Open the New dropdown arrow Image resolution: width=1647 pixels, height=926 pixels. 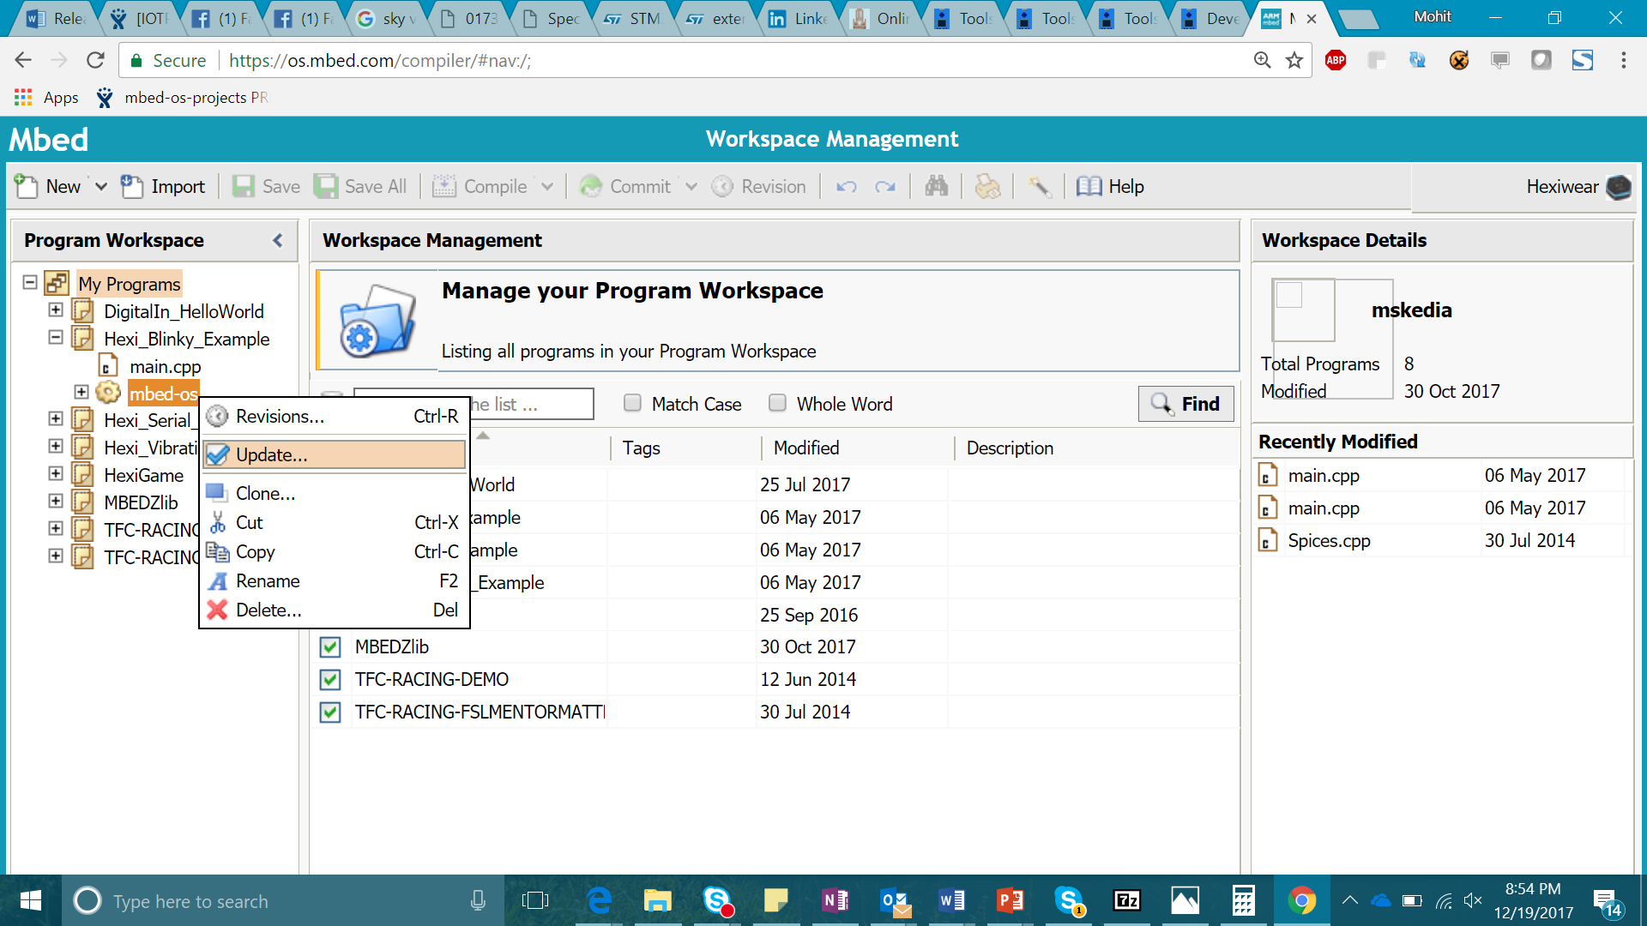click(101, 186)
